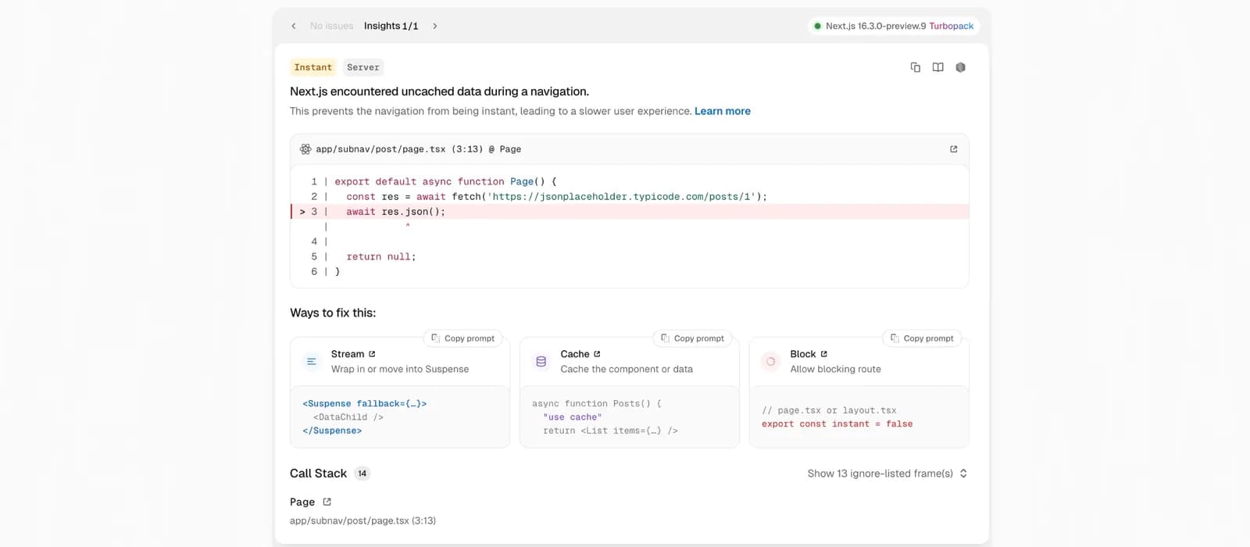
Task: Go to previous insight with the left chevron
Action: pyautogui.click(x=294, y=26)
